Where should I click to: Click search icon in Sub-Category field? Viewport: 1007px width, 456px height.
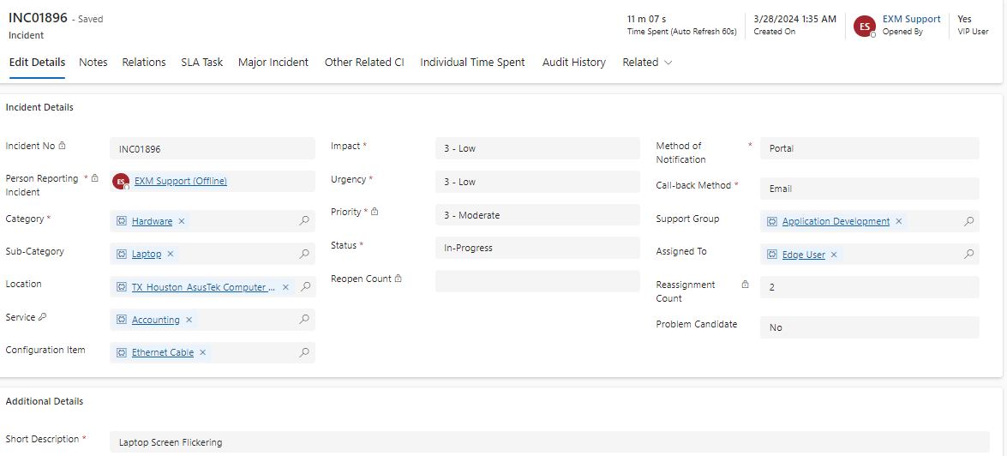click(304, 255)
